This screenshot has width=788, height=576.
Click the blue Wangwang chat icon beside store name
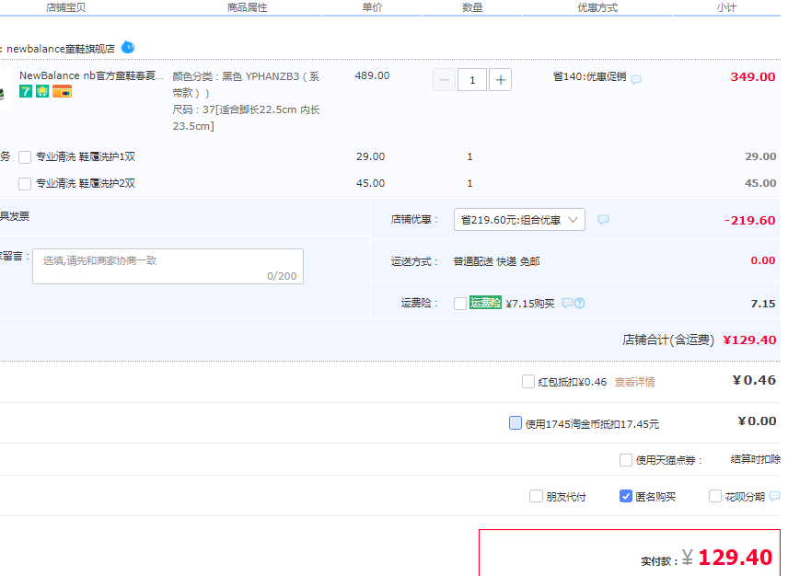[x=128, y=48]
